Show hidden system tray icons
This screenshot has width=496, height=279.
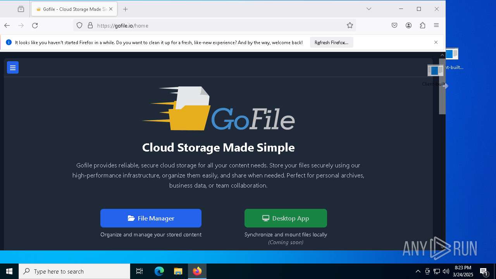(418, 271)
